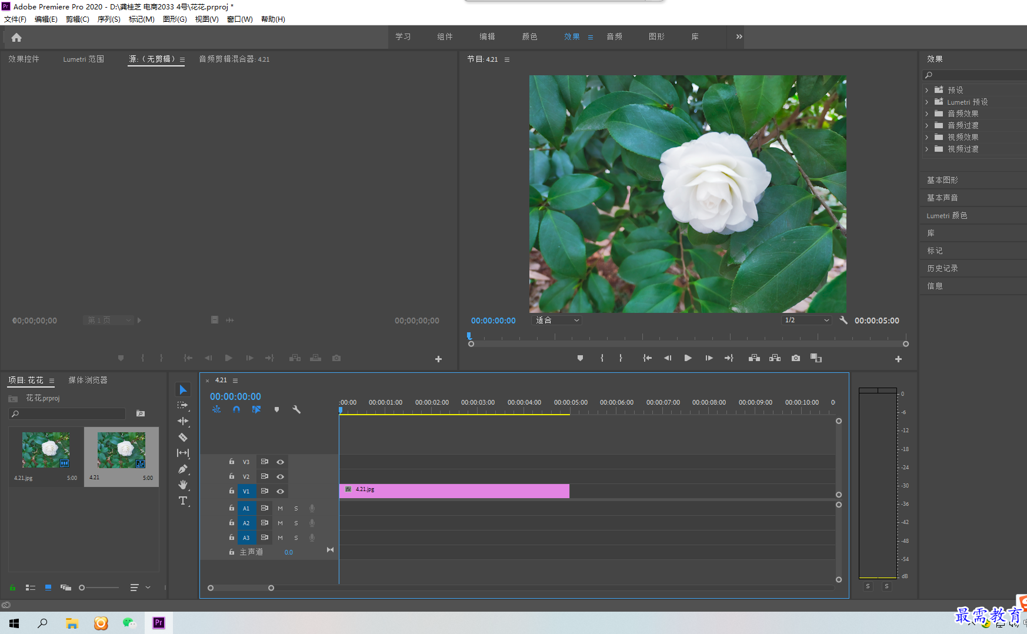Select the 4.21.jpg clip on V1
Screen dimensions: 1027x634
454,491
